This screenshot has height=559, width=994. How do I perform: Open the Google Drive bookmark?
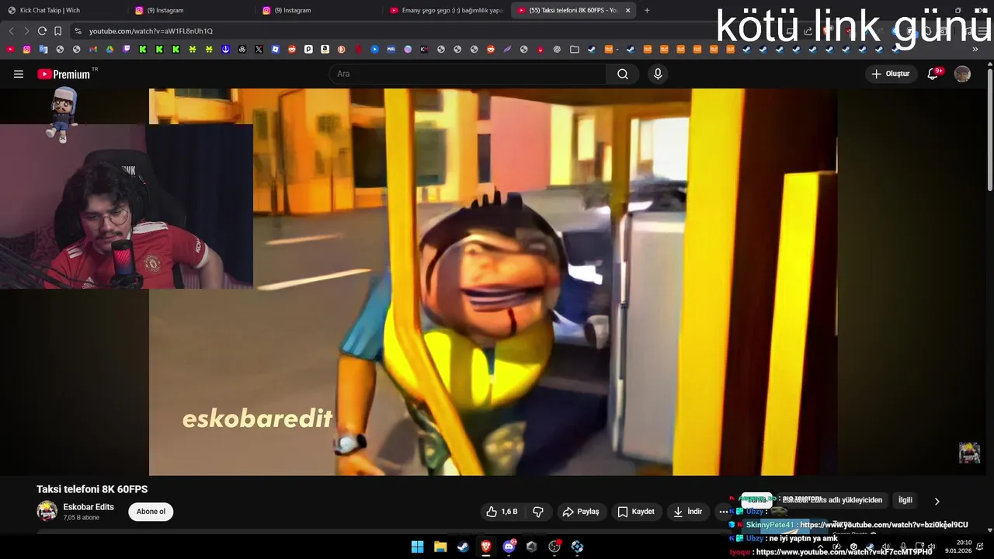click(109, 49)
